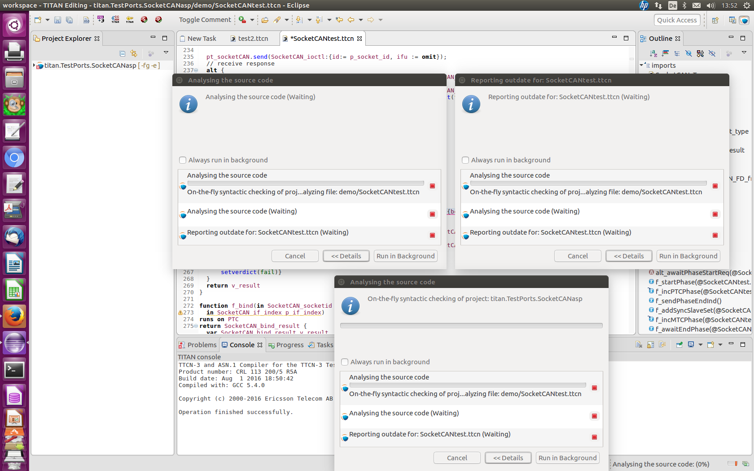Click Run in Background in On-the-fly checking dialog
754x471 pixels.
click(567, 458)
